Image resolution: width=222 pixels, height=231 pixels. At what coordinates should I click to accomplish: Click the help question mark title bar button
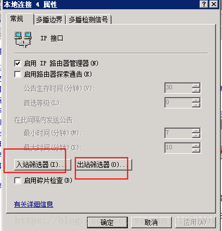point(204,4)
